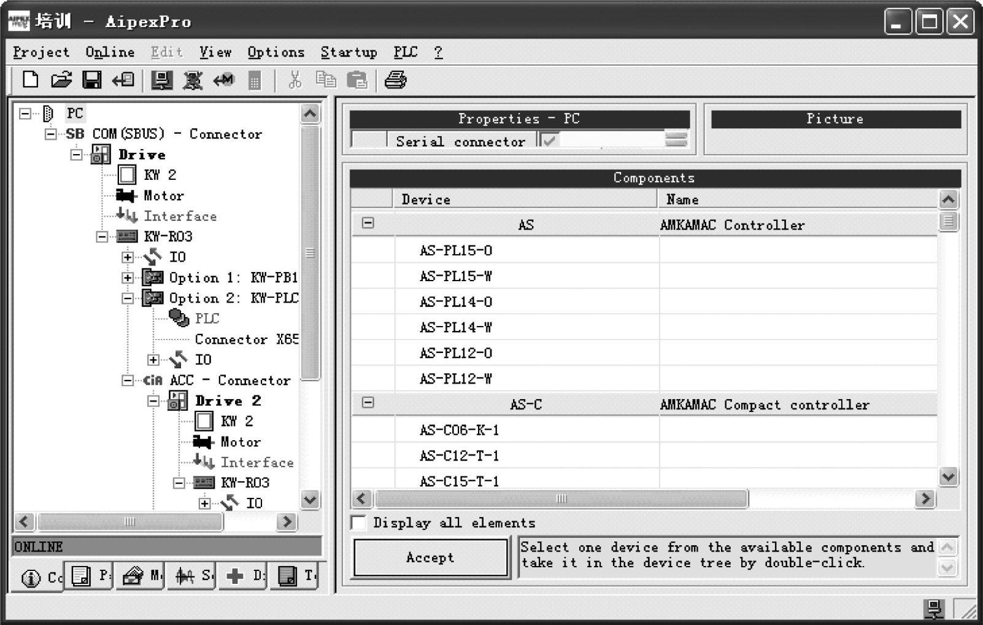Click the SB icon of COM (SBUS) Connector
The height and width of the screenshot is (625, 983).
pyautogui.click(x=75, y=134)
